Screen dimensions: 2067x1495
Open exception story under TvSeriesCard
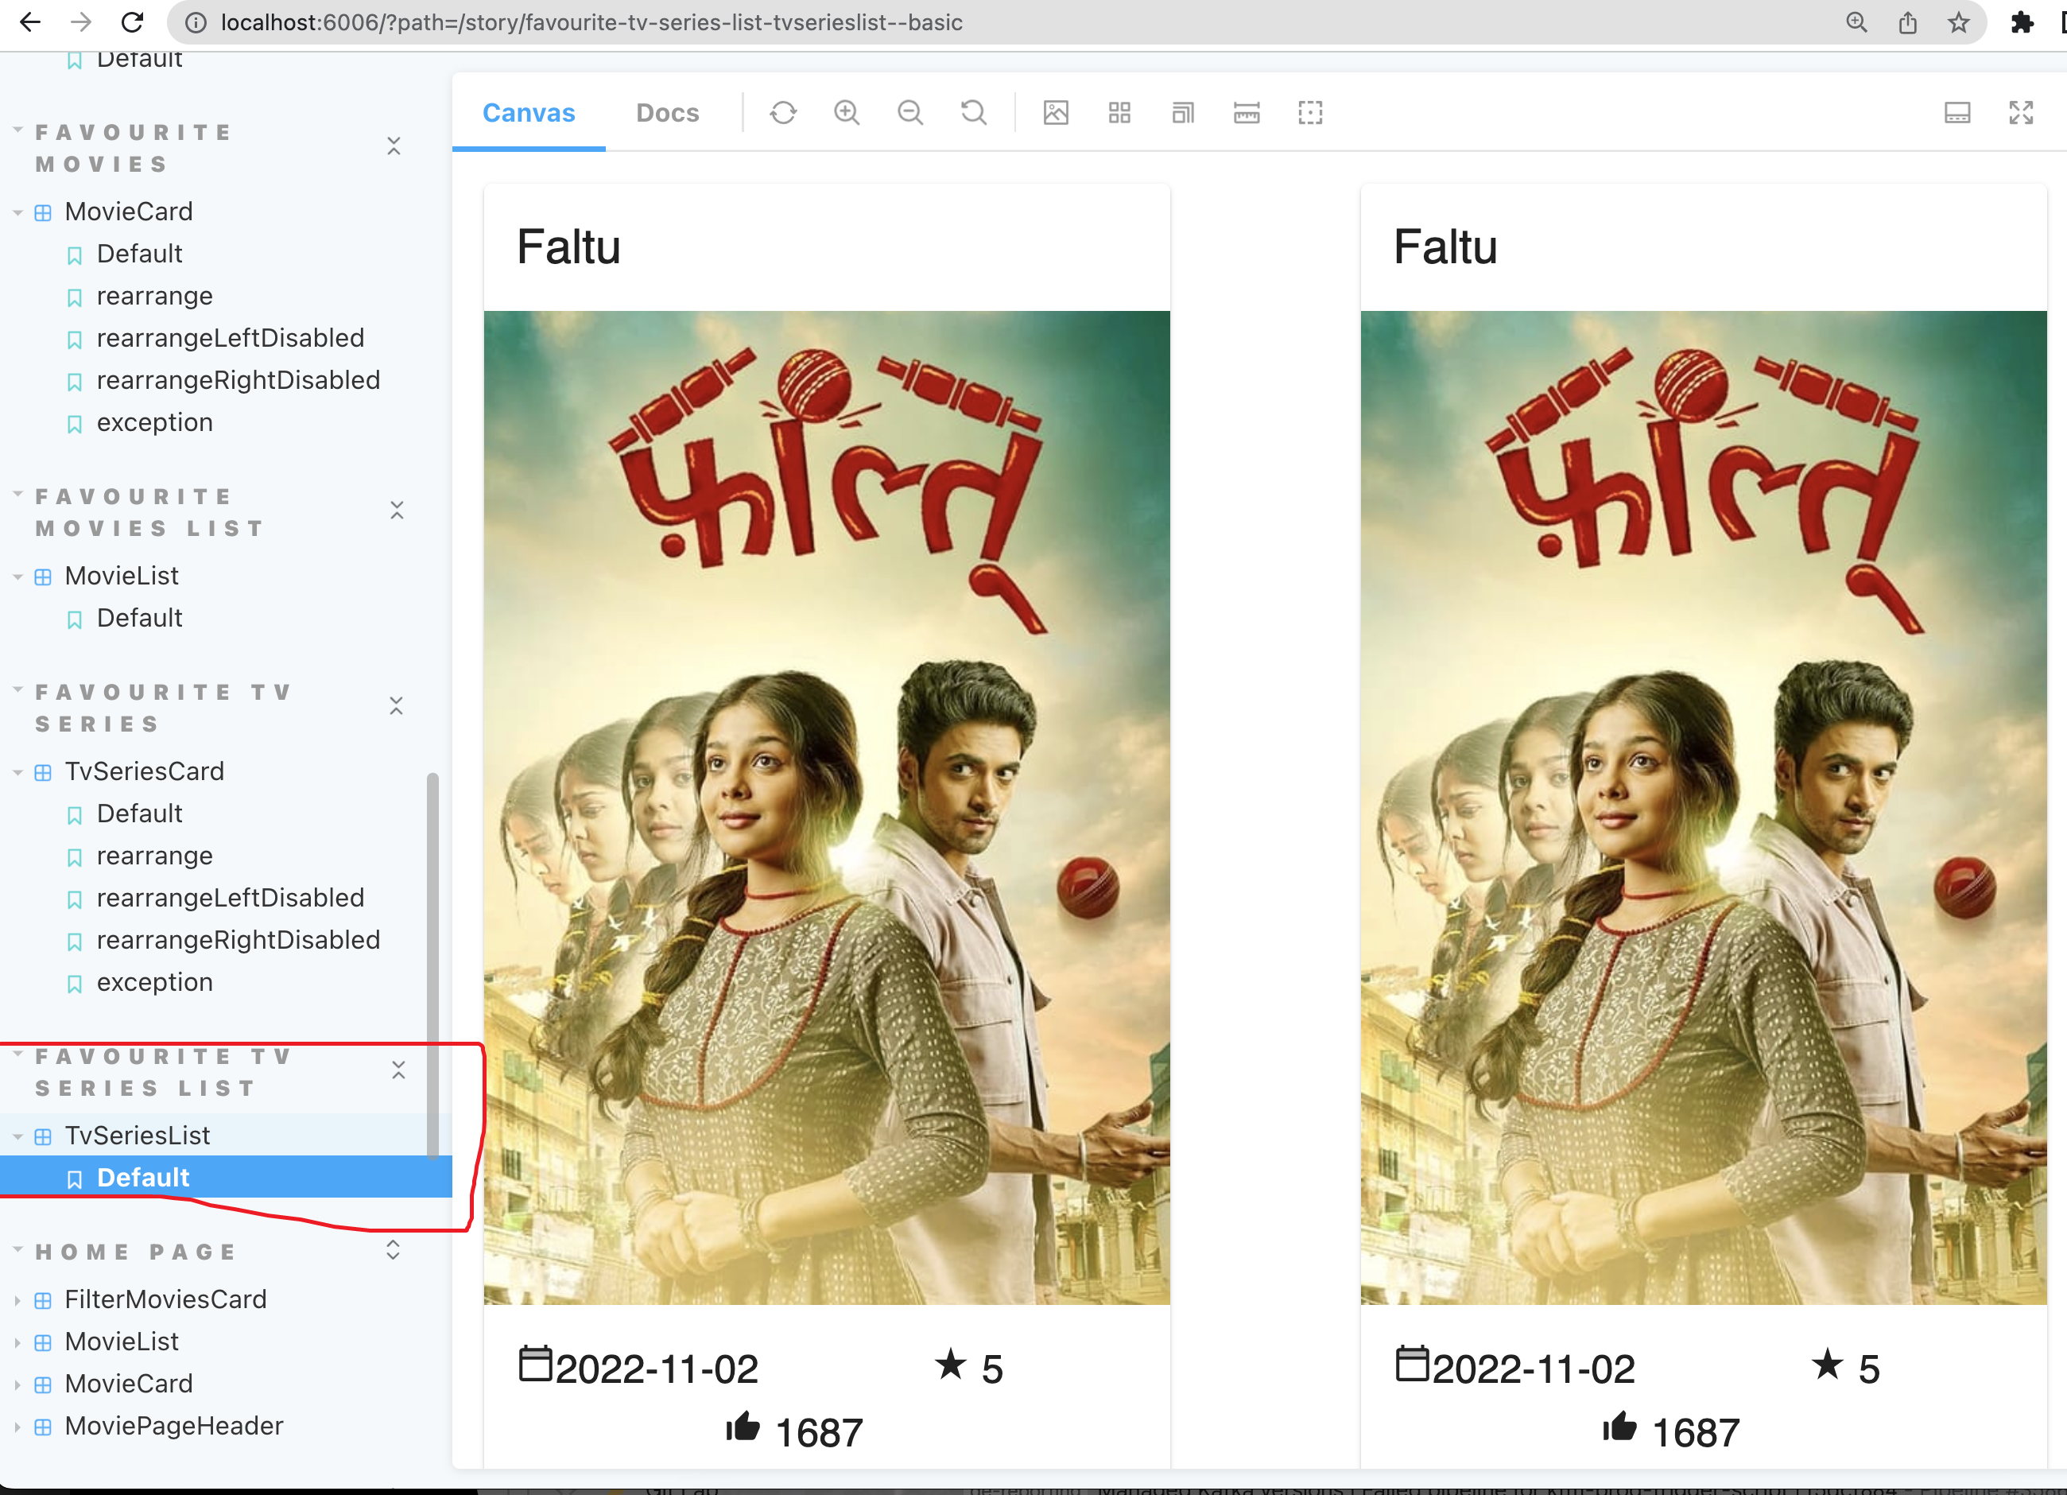154,983
